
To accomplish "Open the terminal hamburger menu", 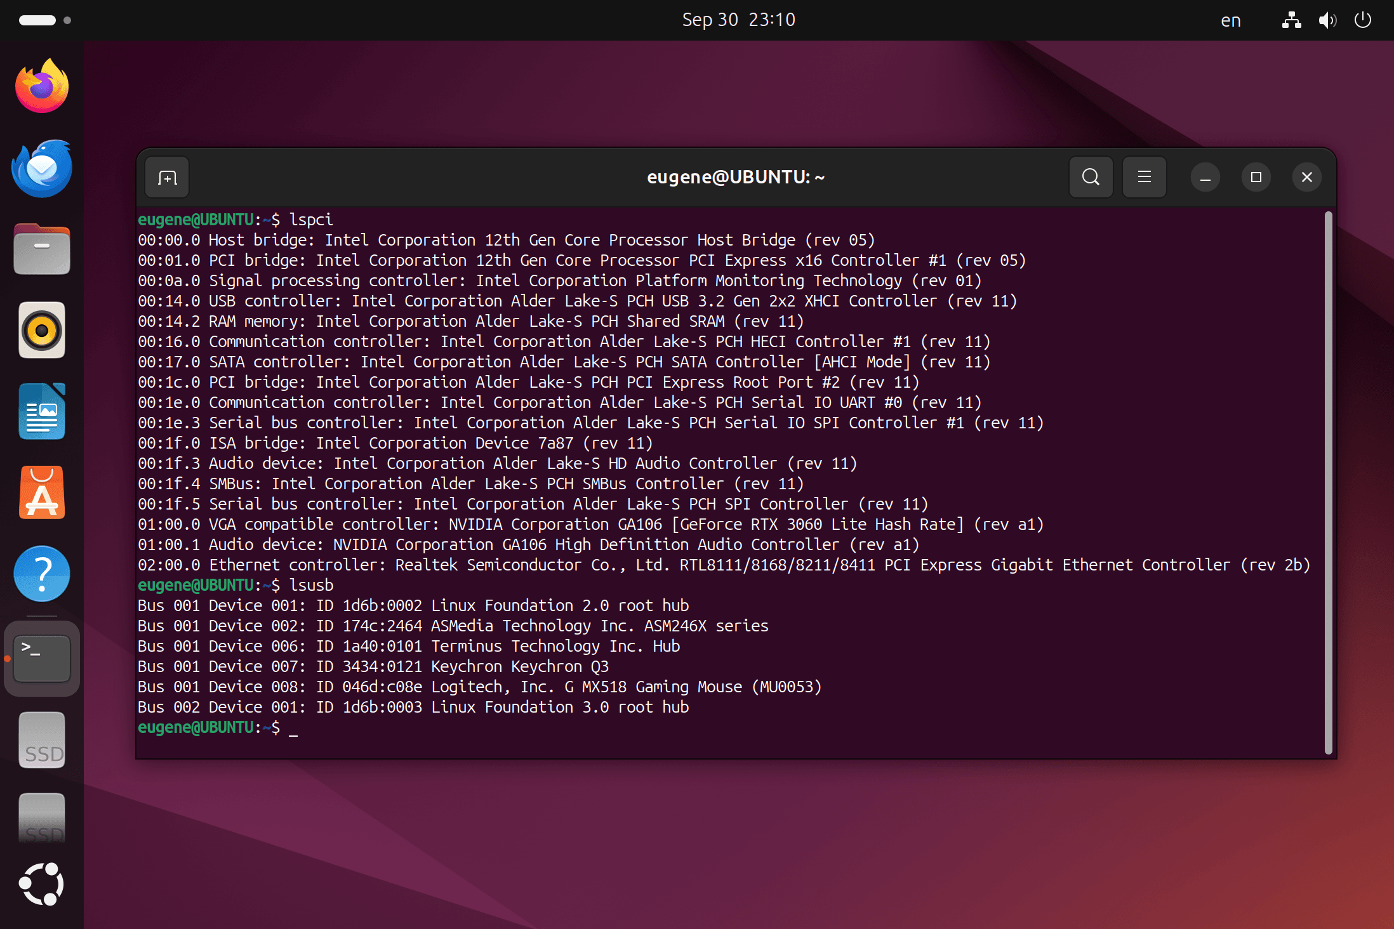I will [1144, 177].
